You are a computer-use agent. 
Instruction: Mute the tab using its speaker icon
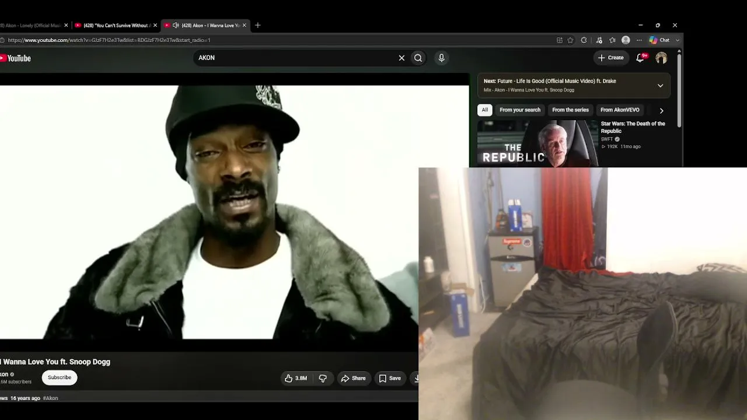point(176,25)
